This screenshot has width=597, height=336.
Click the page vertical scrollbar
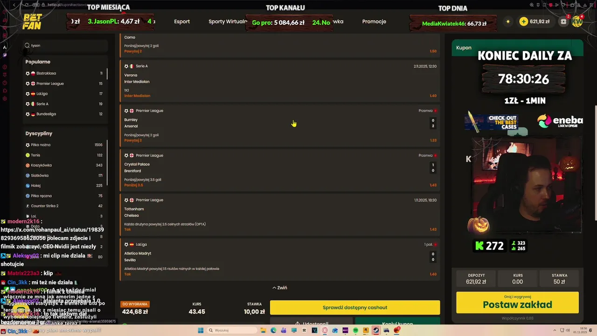[x=595, y=163]
